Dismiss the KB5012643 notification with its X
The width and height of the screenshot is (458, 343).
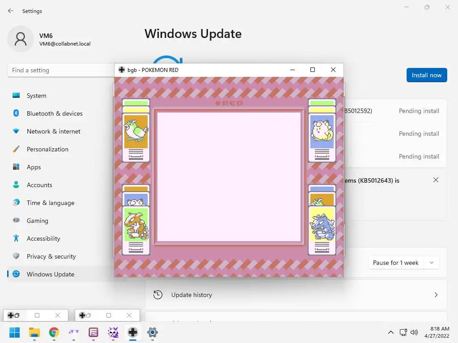[436, 180]
